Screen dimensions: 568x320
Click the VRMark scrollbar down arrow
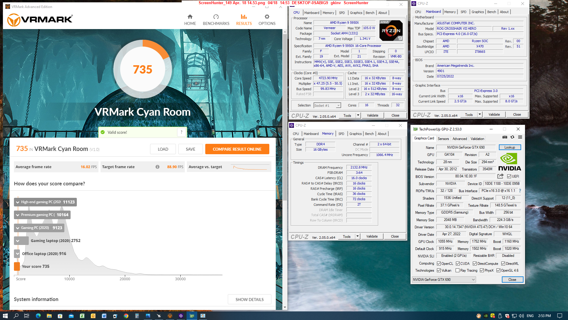tap(285, 307)
